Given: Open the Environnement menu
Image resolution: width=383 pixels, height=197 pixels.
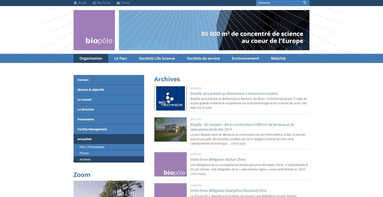Looking at the screenshot, I should (245, 58).
